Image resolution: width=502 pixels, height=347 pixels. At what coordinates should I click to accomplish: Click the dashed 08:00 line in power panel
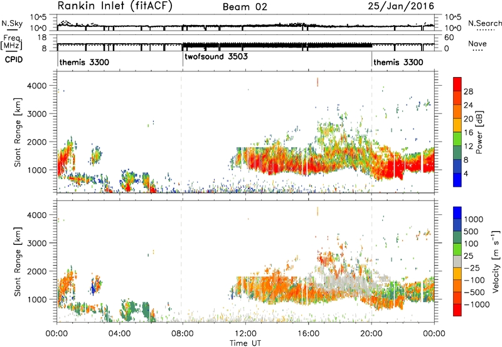click(x=181, y=132)
